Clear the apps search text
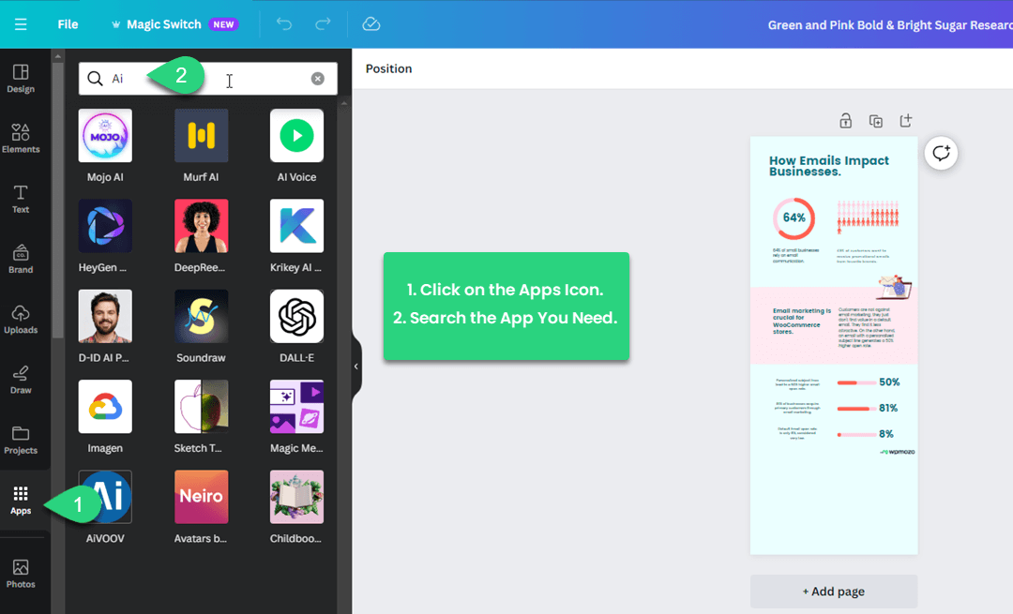Image resolution: width=1013 pixels, height=614 pixels. coord(317,79)
